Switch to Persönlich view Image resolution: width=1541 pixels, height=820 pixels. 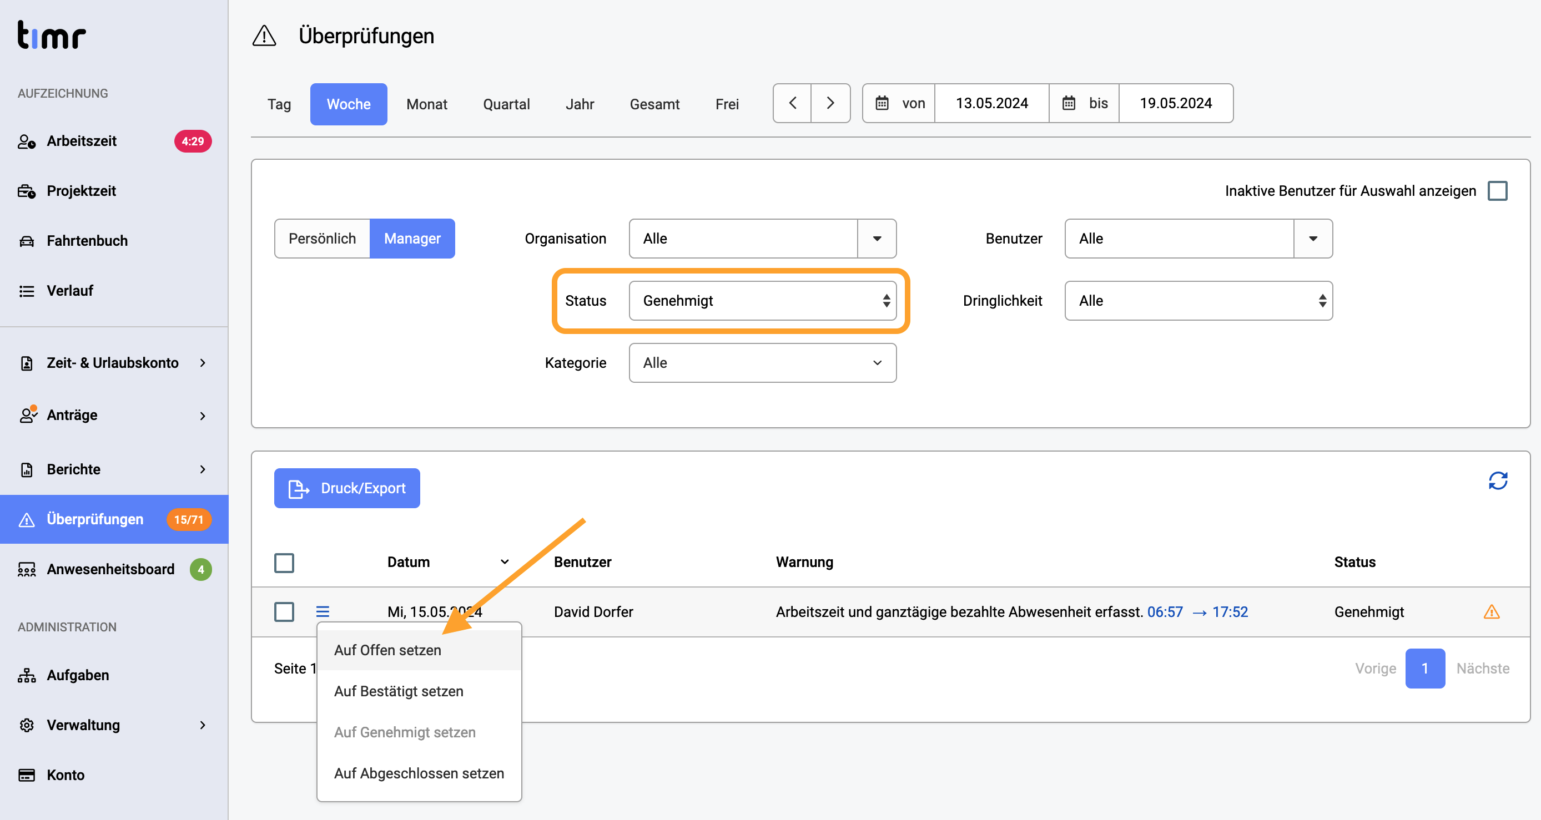pyautogui.click(x=323, y=239)
